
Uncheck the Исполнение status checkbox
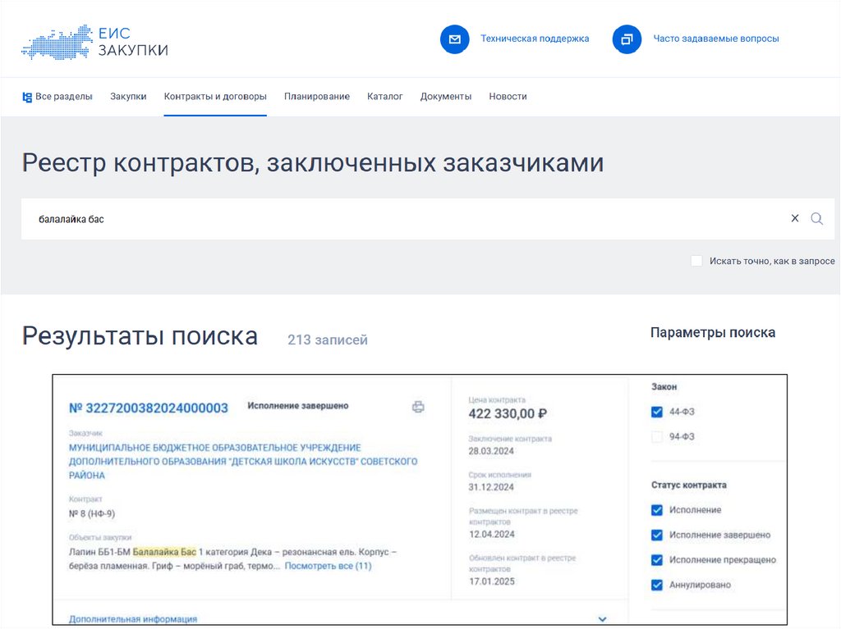pos(656,509)
